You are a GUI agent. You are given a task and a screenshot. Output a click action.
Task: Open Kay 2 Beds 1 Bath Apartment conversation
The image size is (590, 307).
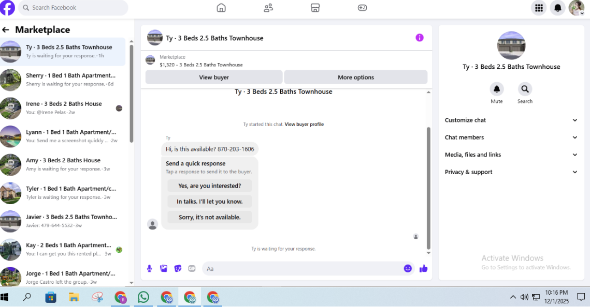(x=63, y=249)
